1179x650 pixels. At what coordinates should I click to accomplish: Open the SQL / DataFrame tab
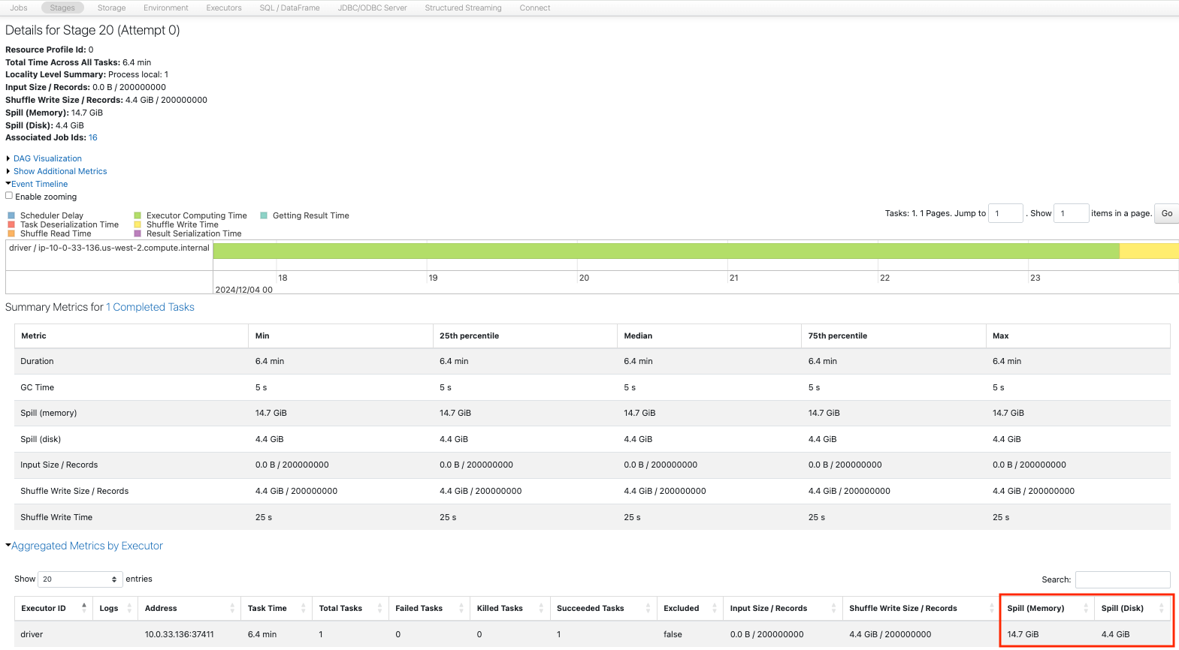click(x=289, y=8)
